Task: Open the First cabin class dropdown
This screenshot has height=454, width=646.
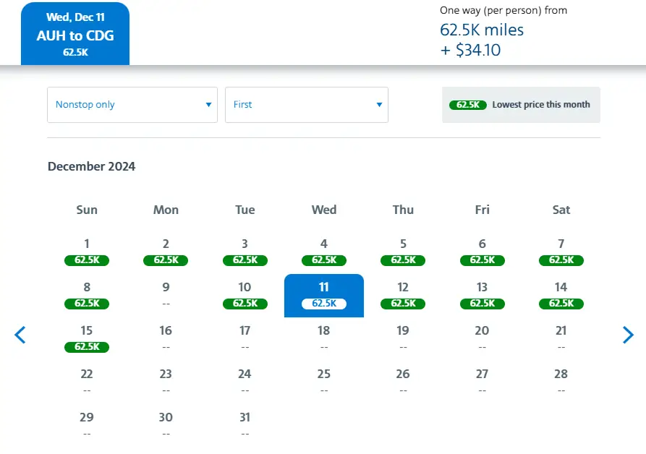Action: pyautogui.click(x=307, y=105)
